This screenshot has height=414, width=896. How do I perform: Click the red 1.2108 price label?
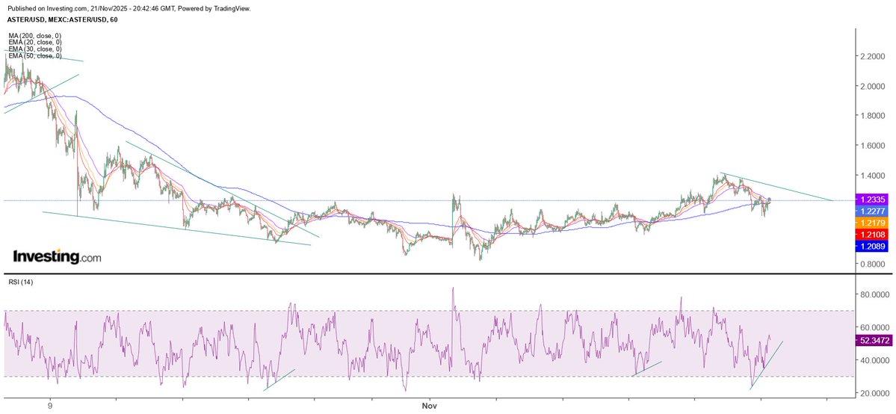[872, 235]
